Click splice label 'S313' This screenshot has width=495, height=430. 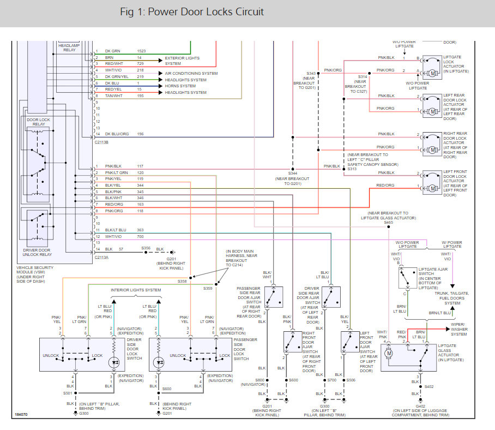click(352, 169)
